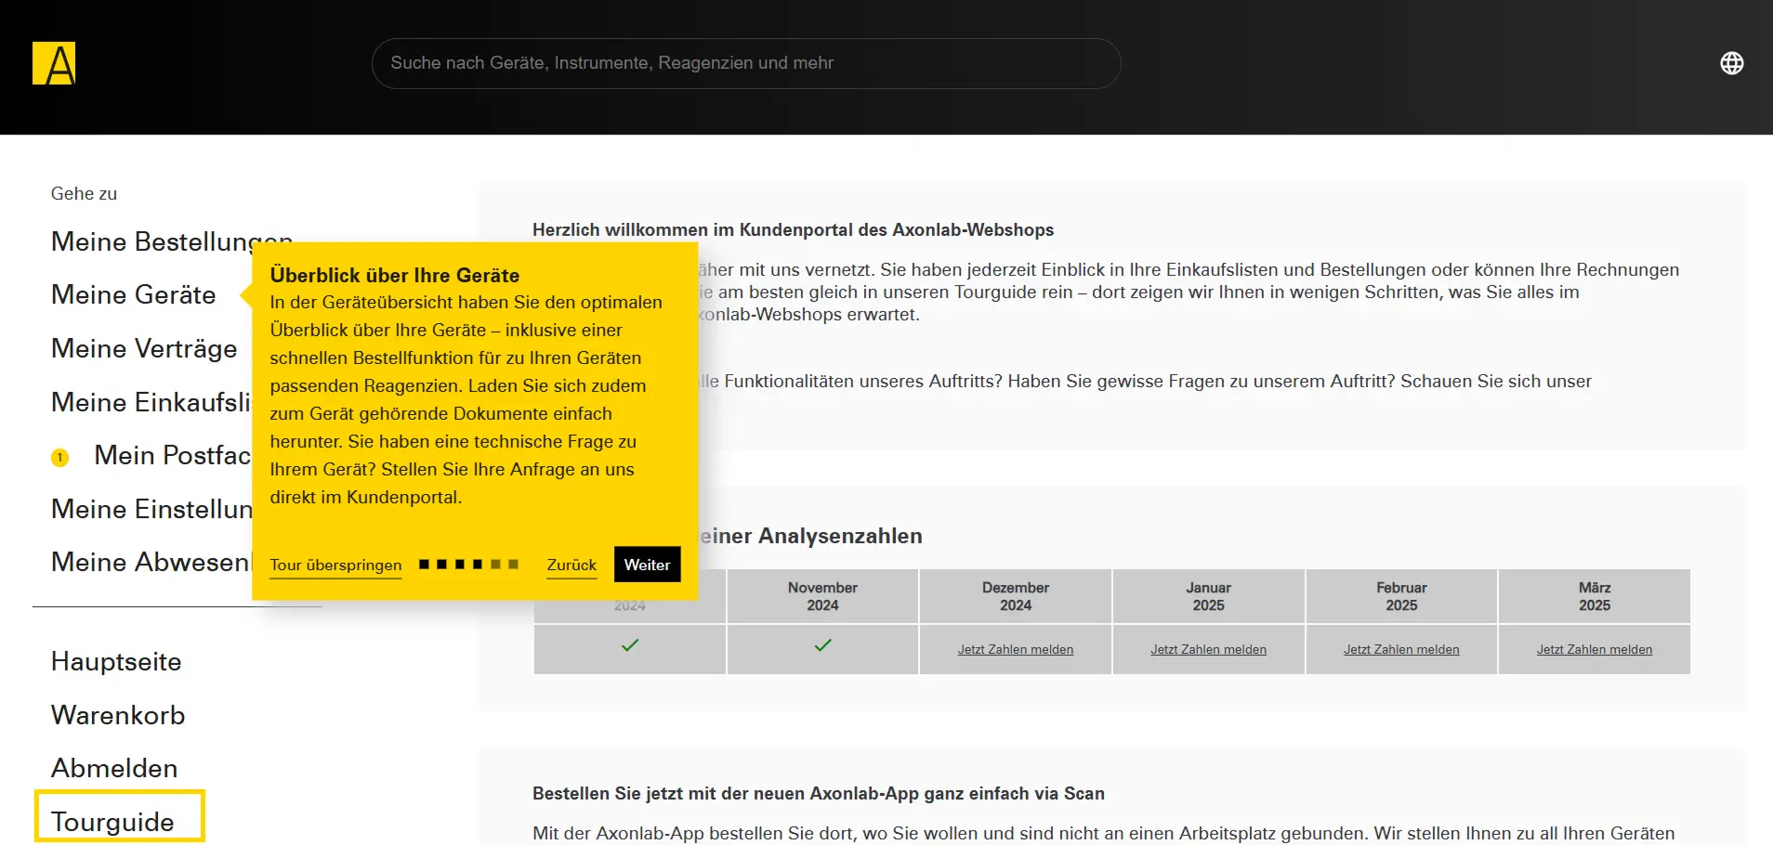This screenshot has width=1773, height=845.
Task: Open the Warenkorb
Action: pos(118,715)
